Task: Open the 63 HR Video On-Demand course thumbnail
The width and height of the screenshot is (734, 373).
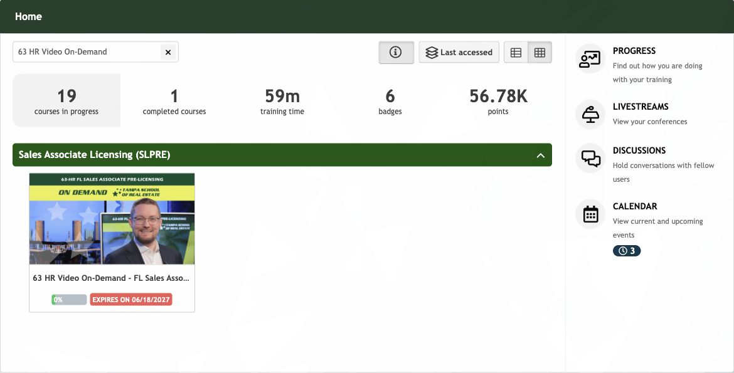Action: tap(112, 219)
